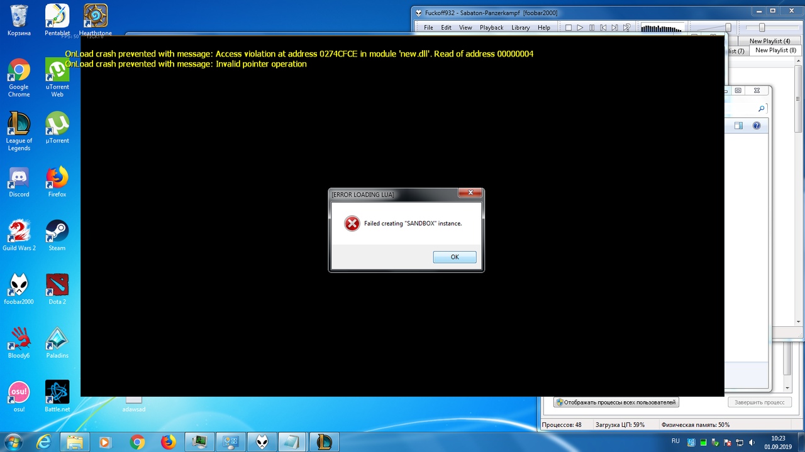Viewport: 805px width, 452px height.
Task: Select the Google Chrome desktop shortcut
Action: 19,77
